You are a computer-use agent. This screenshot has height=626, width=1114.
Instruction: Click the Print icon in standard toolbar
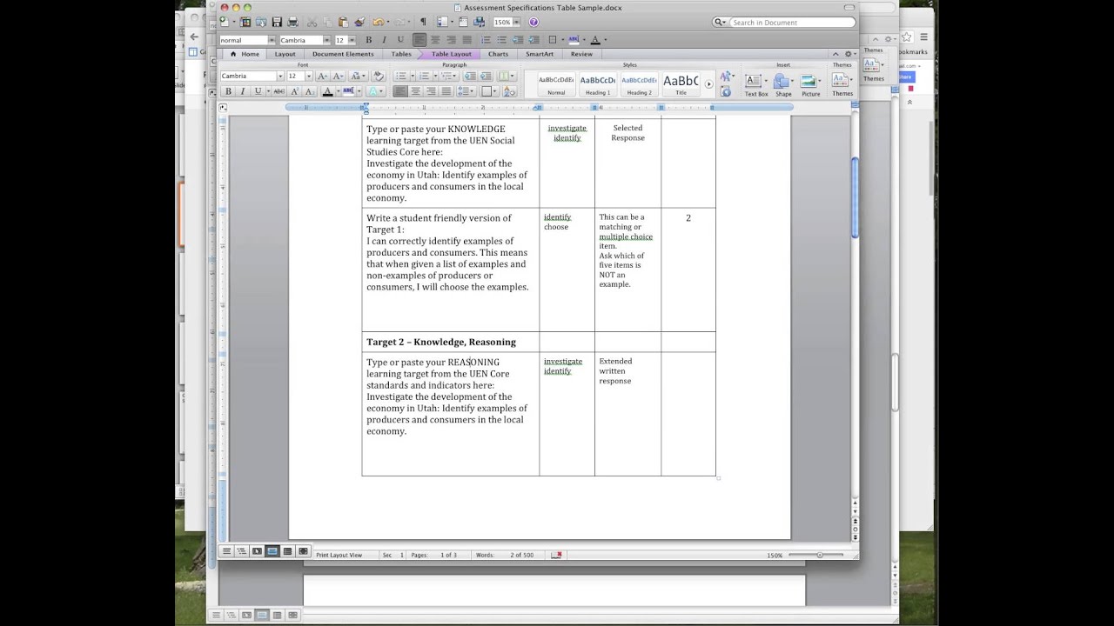292,22
